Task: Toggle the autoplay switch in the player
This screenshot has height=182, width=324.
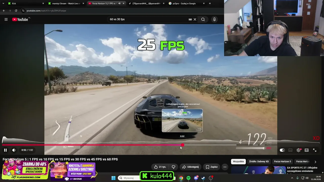Action: (282, 150)
